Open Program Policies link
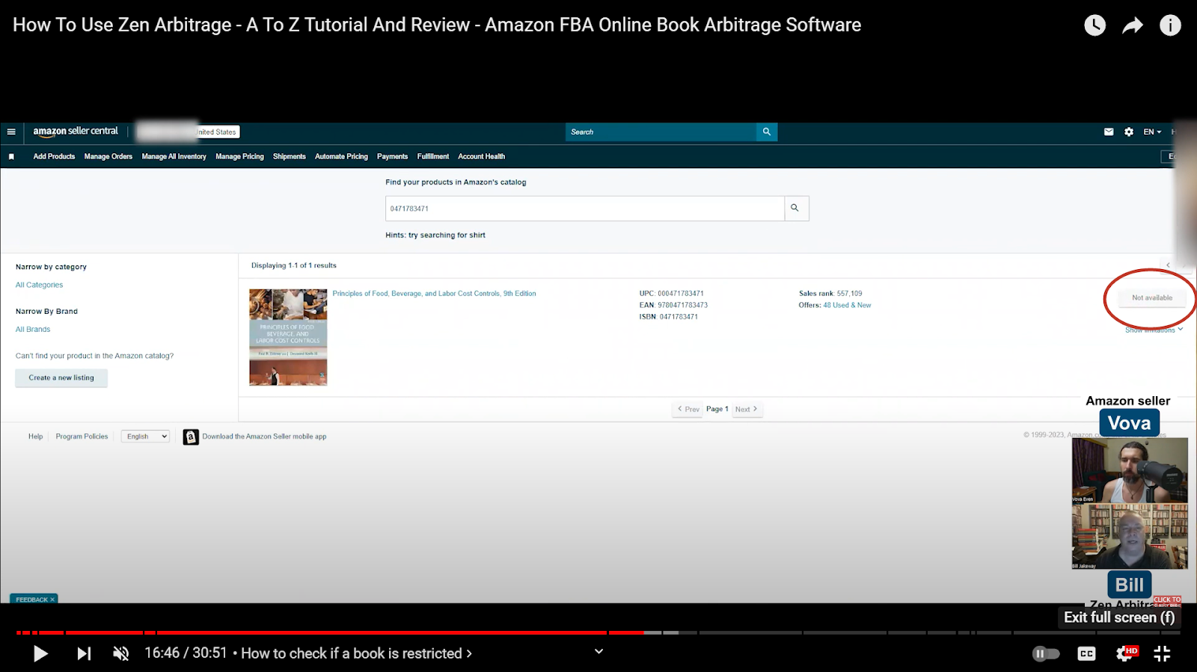1197x672 pixels. [82, 437]
